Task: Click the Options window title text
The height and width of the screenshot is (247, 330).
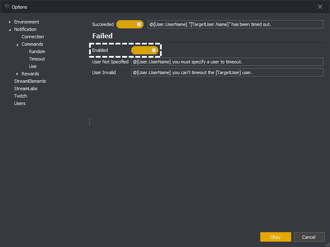Action: (x=19, y=7)
